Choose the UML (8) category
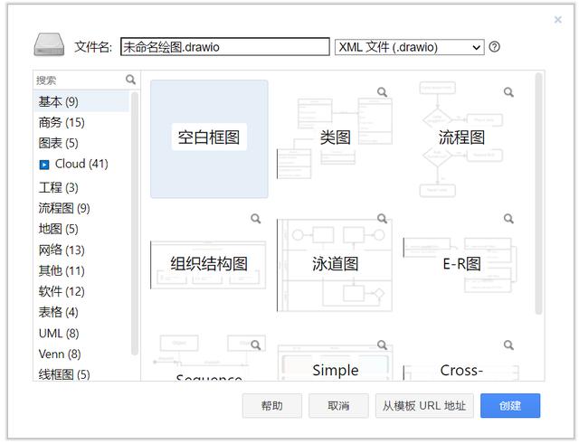The width and height of the screenshot is (579, 444). point(59,333)
